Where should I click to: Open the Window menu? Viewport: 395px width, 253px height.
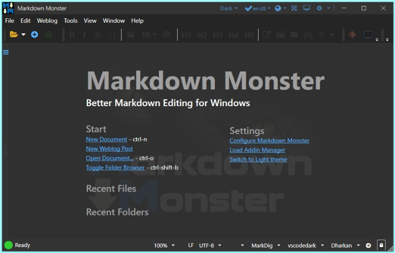[114, 21]
